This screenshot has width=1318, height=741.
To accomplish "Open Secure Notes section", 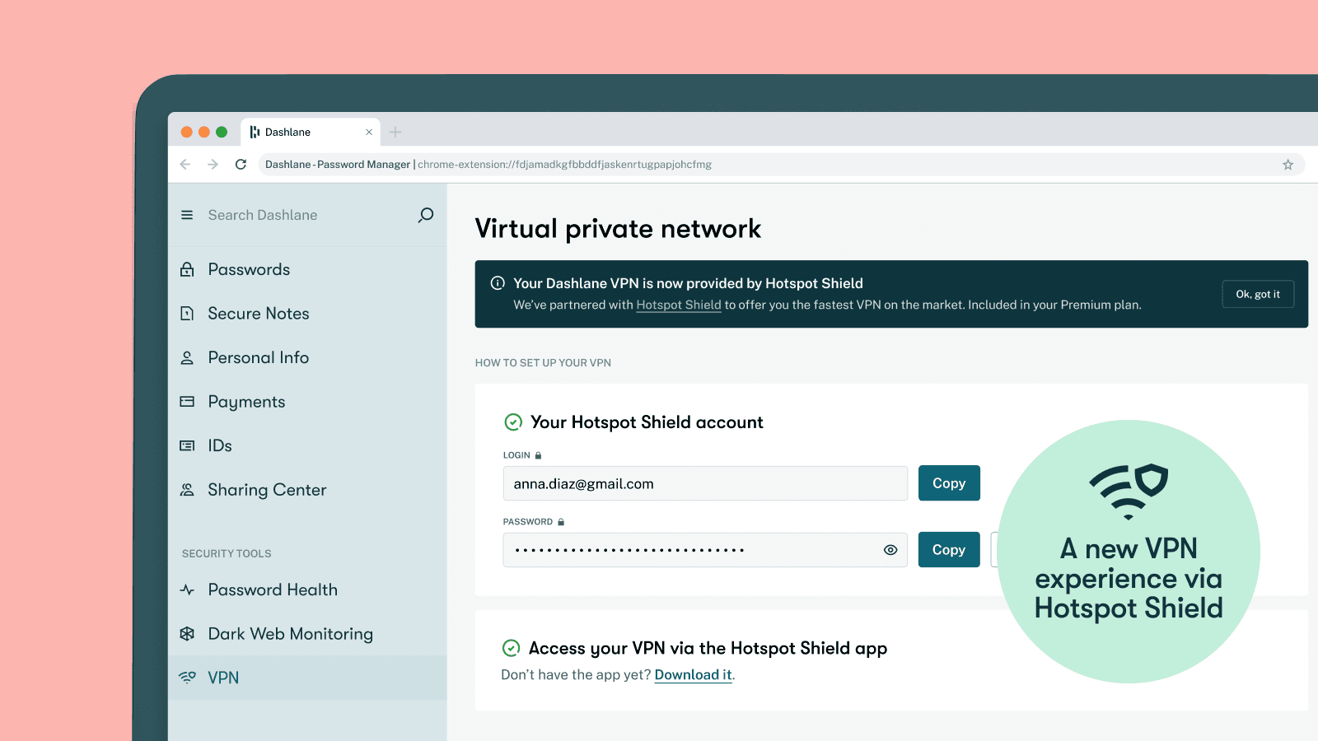I will pyautogui.click(x=258, y=314).
